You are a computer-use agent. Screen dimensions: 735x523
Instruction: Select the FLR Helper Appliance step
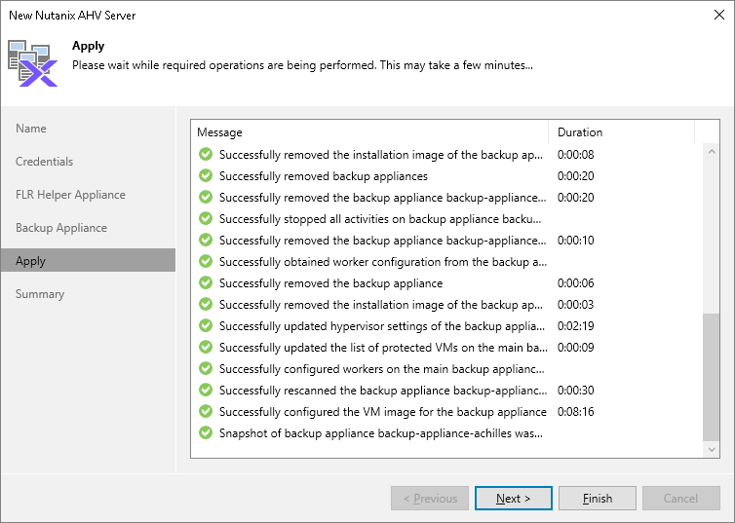pos(70,195)
